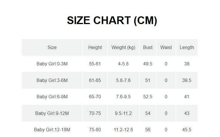Select the Weight (kg) column header

pos(123,48)
